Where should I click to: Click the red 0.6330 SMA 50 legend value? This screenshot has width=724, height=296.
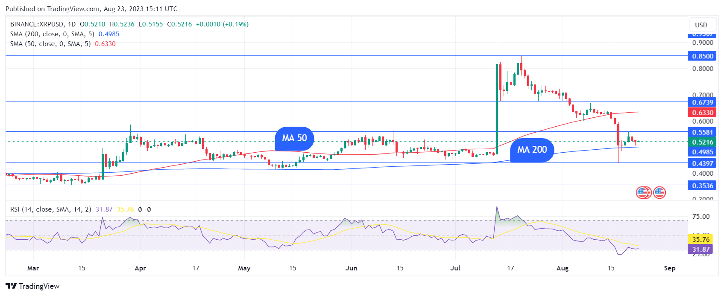pos(105,44)
